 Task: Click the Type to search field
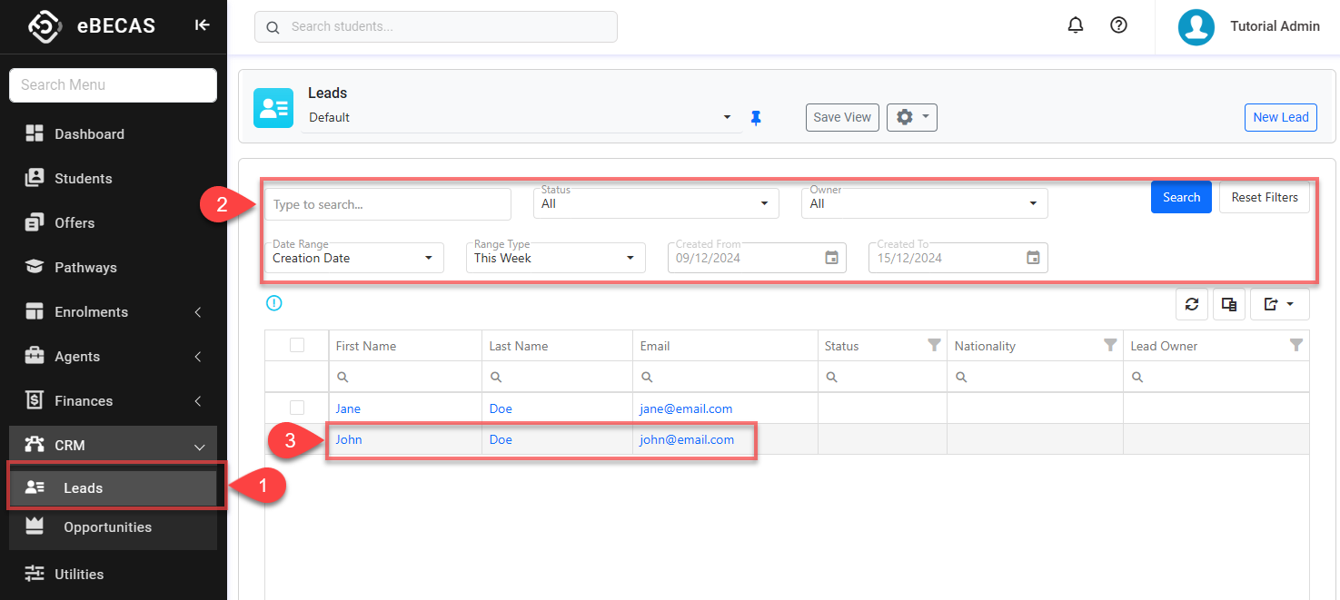(x=388, y=204)
